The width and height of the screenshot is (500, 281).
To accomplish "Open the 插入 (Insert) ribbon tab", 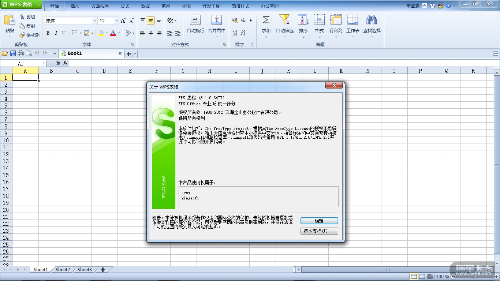I will tap(75, 6).
